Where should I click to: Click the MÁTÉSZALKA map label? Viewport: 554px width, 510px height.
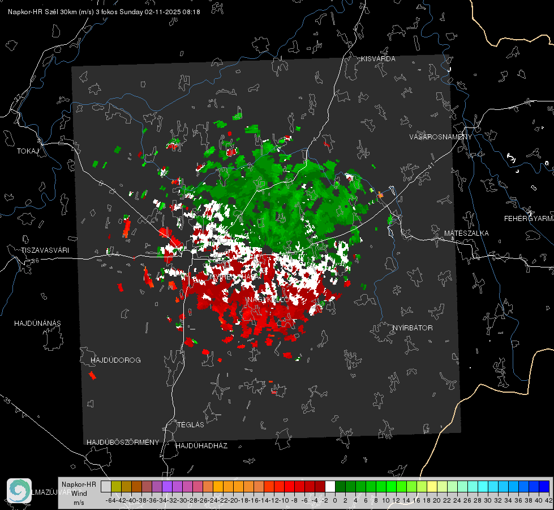tap(466, 233)
